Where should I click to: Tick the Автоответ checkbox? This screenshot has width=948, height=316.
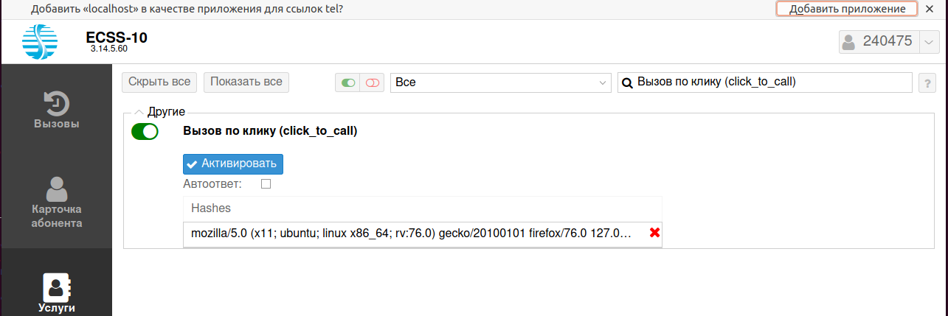click(266, 184)
